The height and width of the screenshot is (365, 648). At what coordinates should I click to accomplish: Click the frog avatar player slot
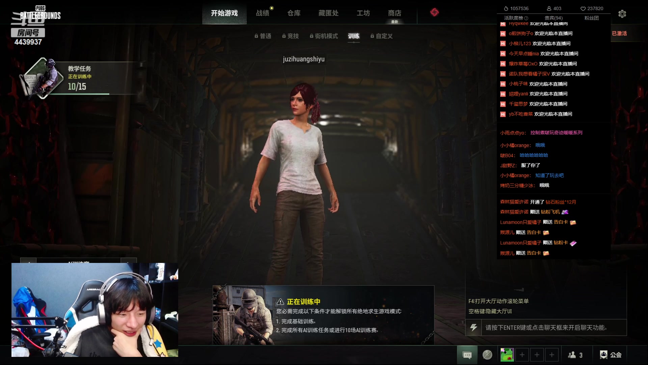click(x=507, y=355)
